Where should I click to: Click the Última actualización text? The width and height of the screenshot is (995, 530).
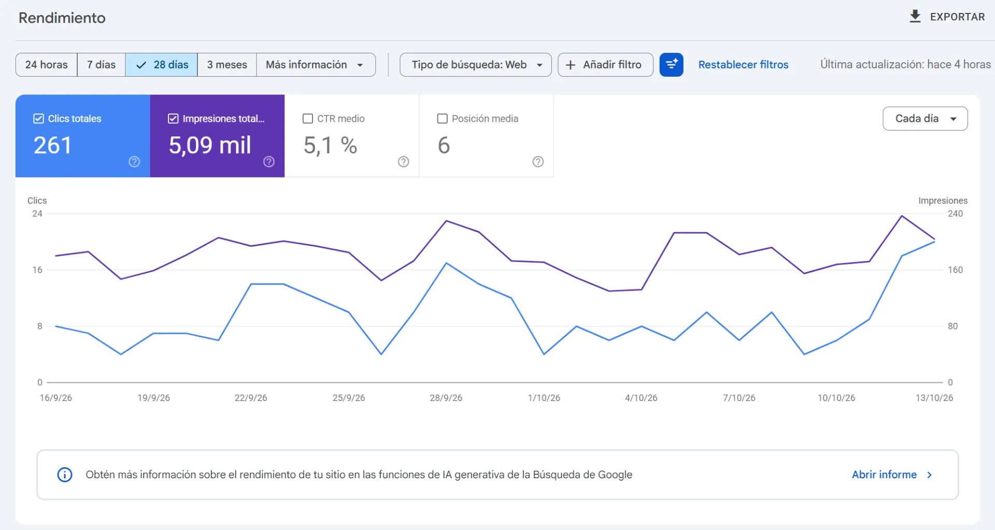click(905, 65)
